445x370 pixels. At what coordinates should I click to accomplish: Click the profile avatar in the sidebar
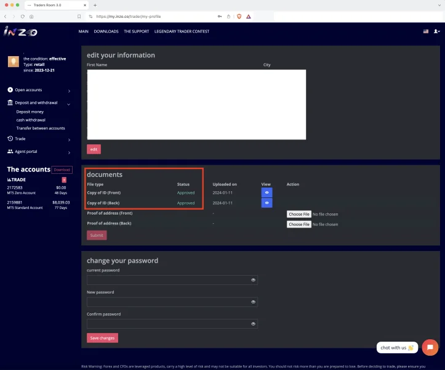coord(12,62)
